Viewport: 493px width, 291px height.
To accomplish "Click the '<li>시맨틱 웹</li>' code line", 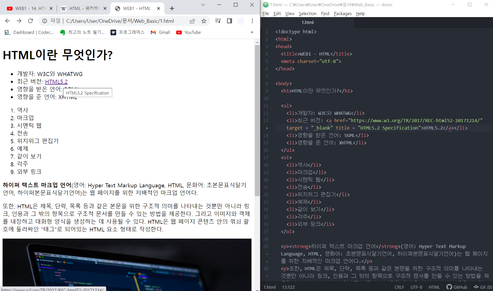I will click(310, 180).
